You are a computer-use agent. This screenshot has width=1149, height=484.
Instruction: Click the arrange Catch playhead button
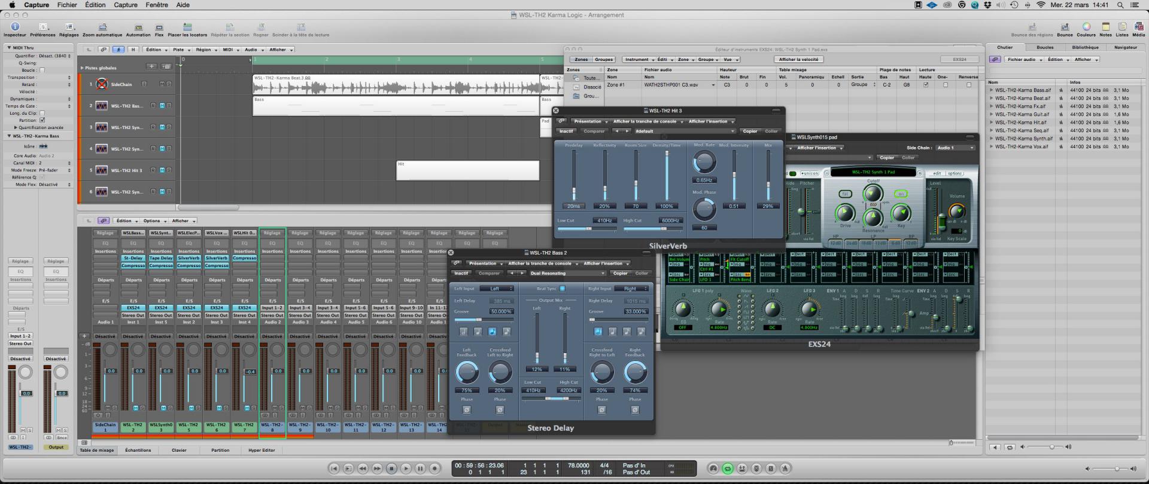(x=118, y=50)
